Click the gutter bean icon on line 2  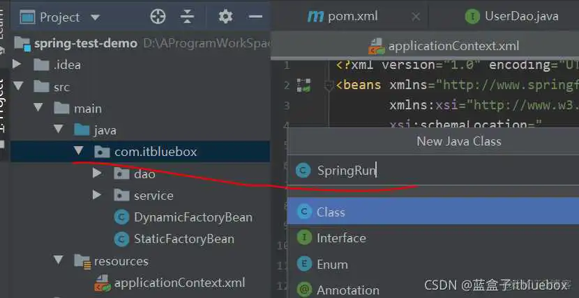coord(303,86)
